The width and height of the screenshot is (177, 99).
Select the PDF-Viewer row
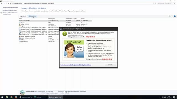(x=39, y=40)
